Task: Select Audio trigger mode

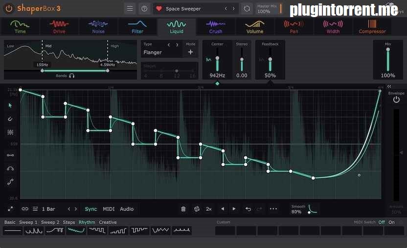Action: pyautogui.click(x=127, y=209)
